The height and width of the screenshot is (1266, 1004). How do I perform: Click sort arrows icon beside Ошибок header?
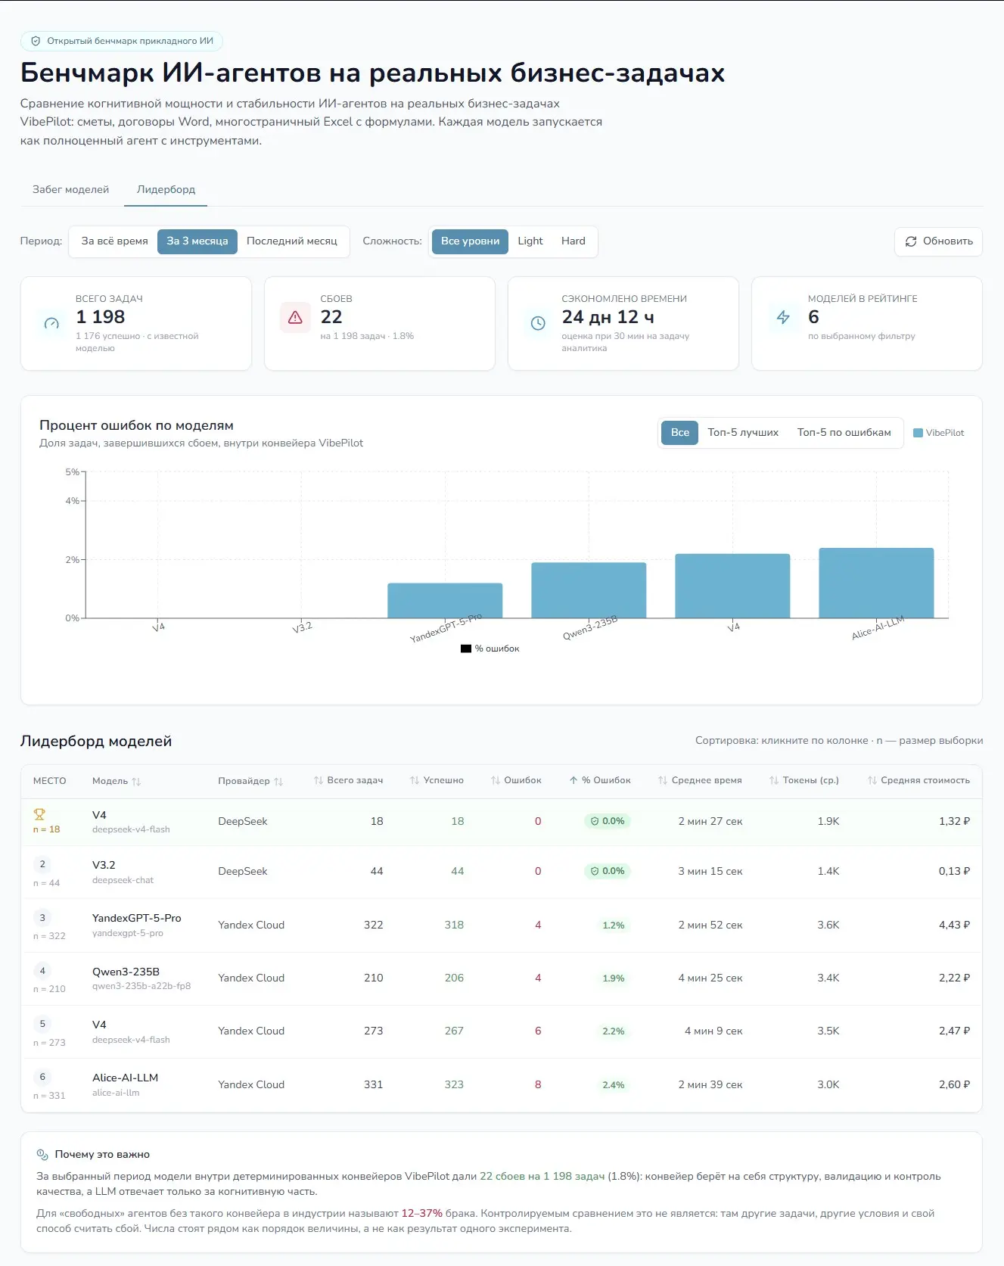[x=496, y=780]
